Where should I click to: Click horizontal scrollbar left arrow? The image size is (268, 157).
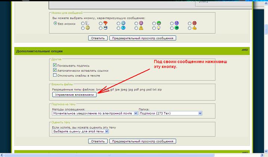pyautogui.click(x=2, y=155)
